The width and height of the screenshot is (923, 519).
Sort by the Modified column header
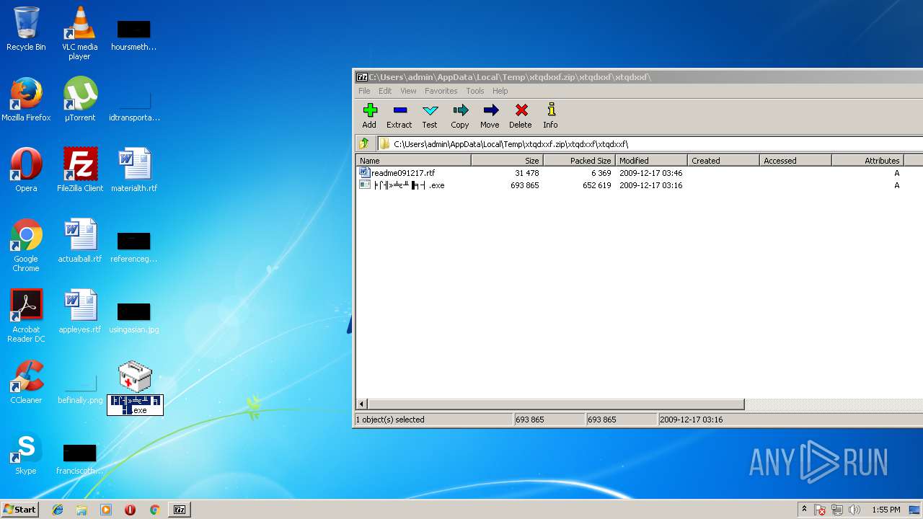651,160
